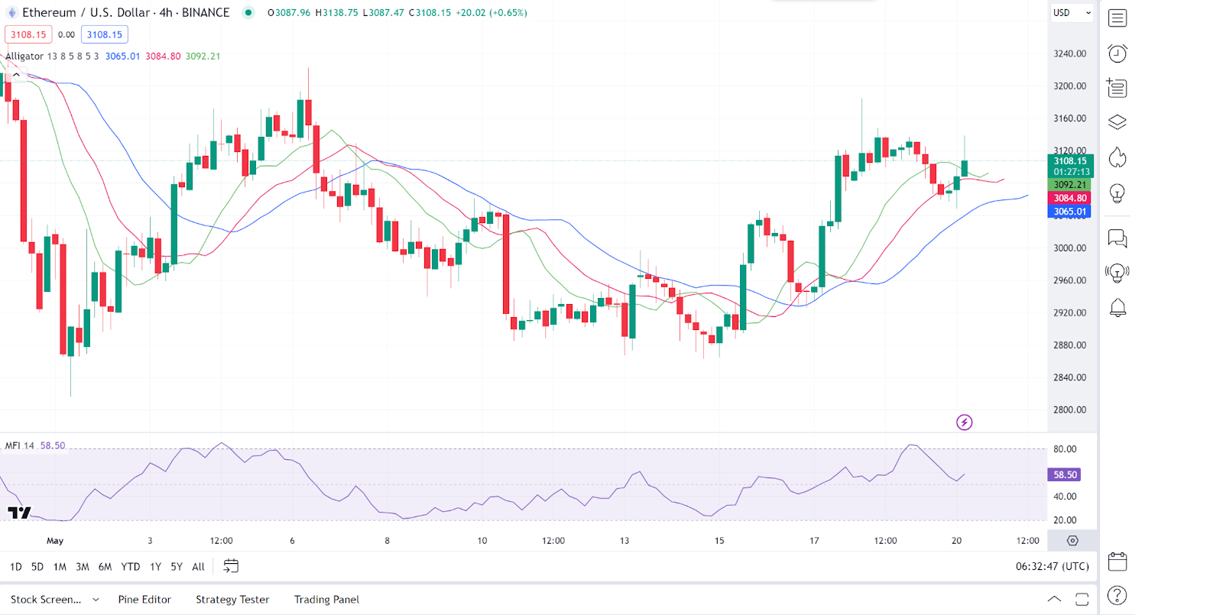Click the 4h interval label in the title
Screen dimensions: 1223x615
pyautogui.click(x=166, y=12)
